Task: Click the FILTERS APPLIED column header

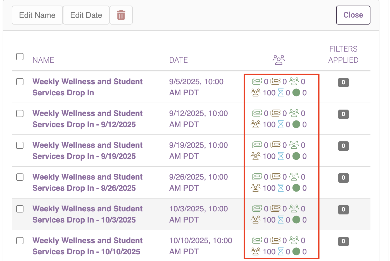Action: tap(343, 54)
